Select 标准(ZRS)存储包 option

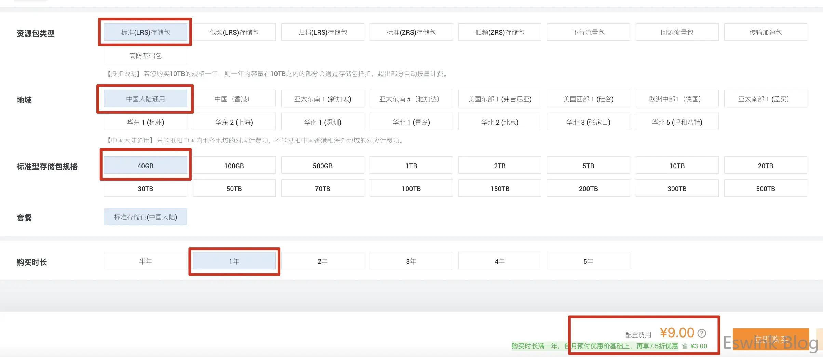[x=411, y=32]
